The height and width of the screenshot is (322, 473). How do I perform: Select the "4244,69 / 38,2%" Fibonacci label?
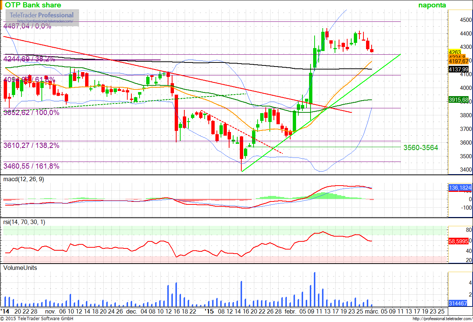29,59
